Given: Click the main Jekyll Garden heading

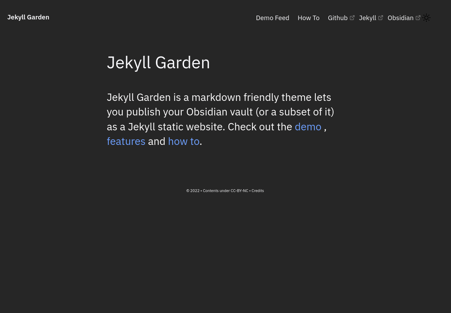Looking at the screenshot, I should pos(158,62).
